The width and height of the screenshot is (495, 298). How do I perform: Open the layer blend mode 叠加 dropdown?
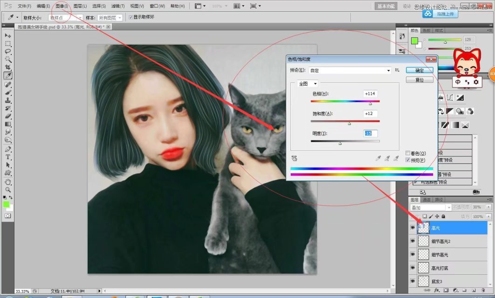431,208
